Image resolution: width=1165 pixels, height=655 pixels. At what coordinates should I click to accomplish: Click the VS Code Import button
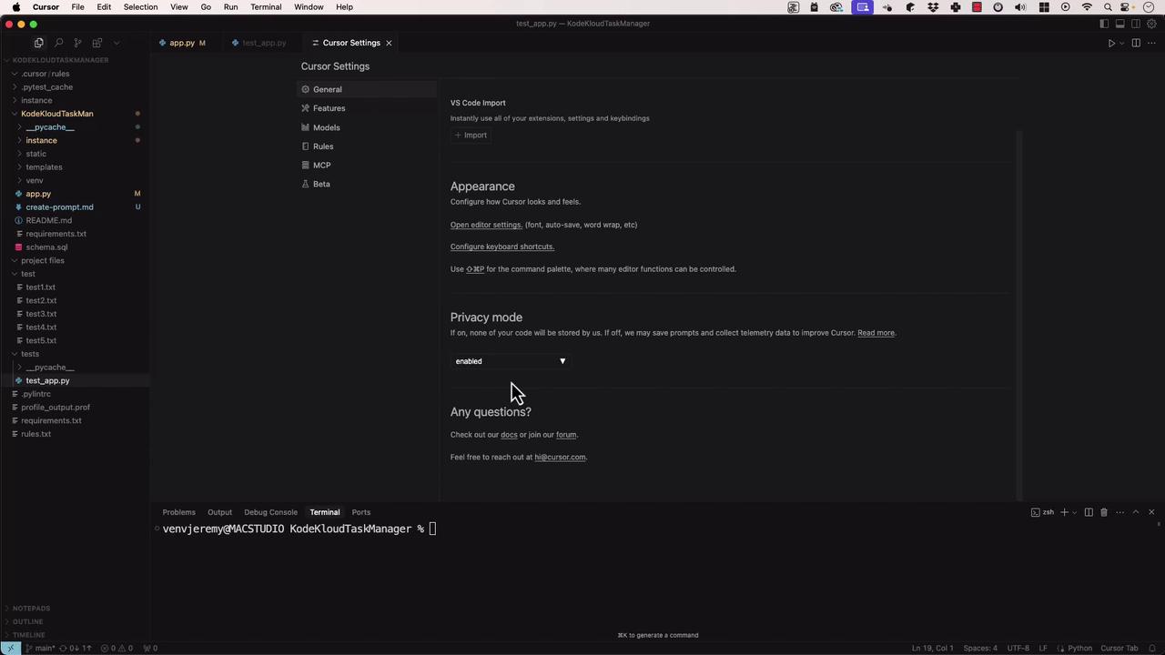(471, 135)
